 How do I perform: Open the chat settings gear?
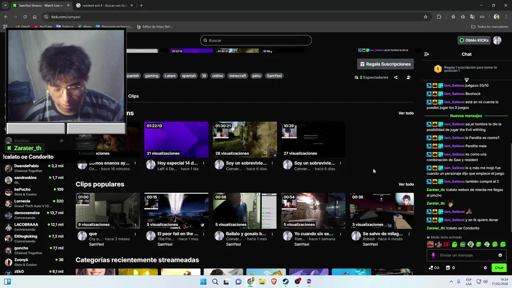click(485, 268)
